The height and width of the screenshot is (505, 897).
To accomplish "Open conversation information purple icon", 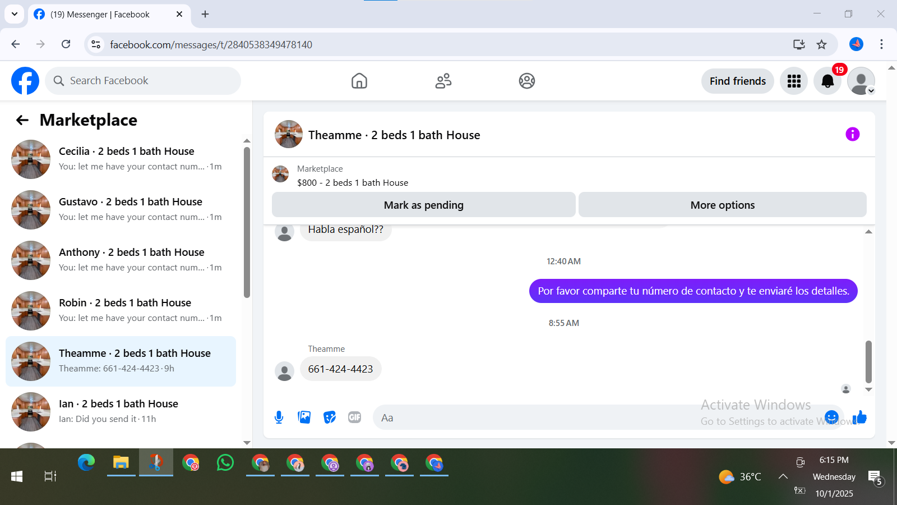I will pos(853,134).
